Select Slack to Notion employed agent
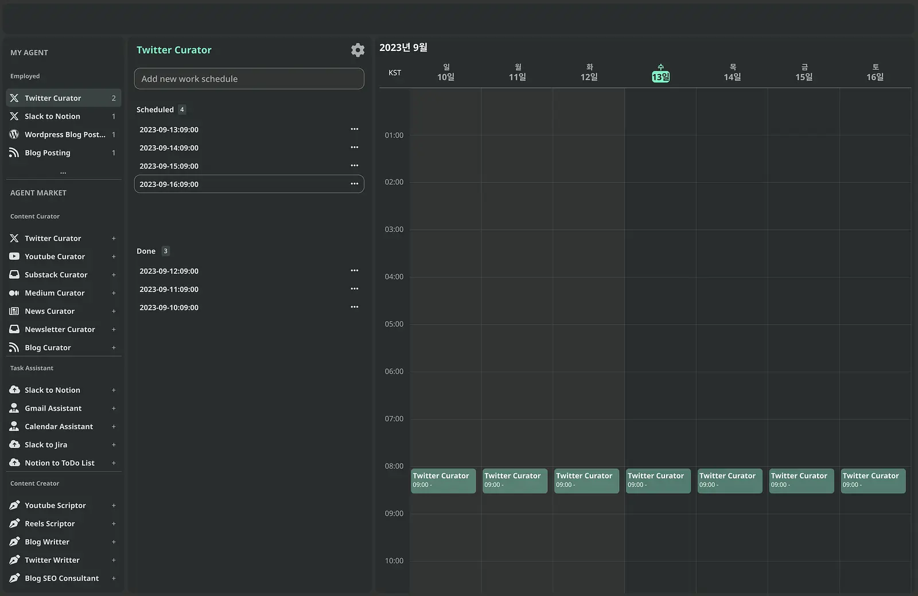Screen dimensions: 918x596 tap(63, 116)
